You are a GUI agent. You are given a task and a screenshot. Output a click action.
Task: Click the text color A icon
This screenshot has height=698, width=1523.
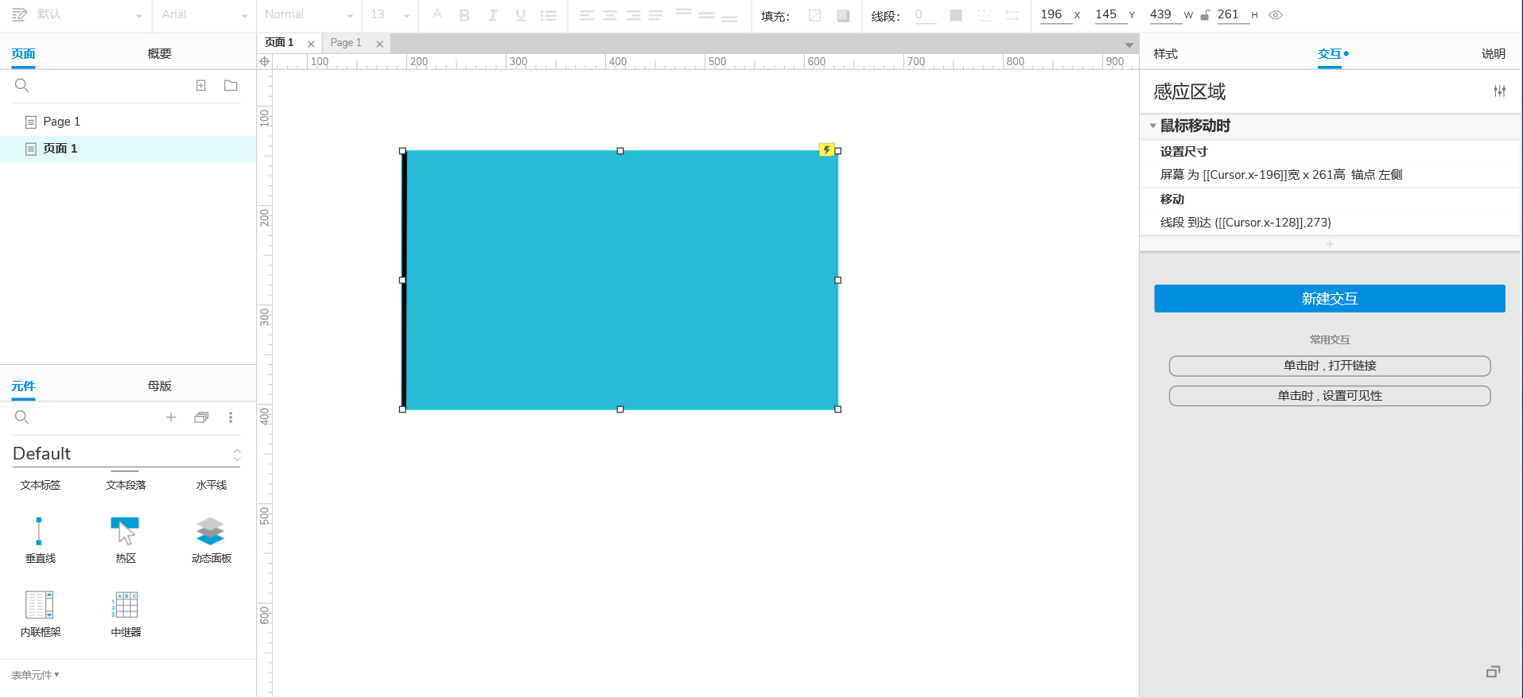point(437,14)
